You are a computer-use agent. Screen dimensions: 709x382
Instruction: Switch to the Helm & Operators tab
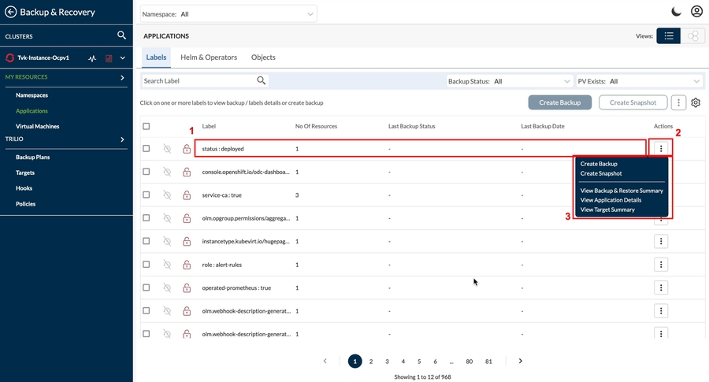tap(209, 57)
